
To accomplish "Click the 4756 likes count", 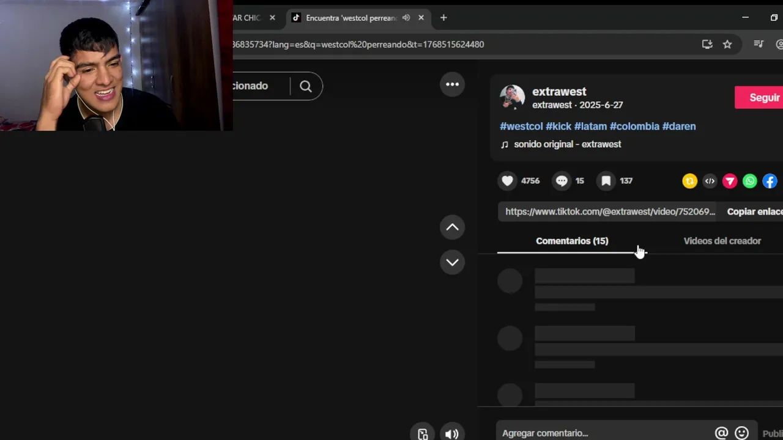I will [530, 181].
